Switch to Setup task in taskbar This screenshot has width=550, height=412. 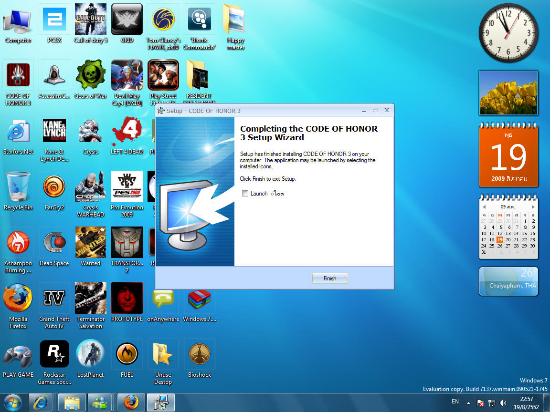tap(160, 403)
